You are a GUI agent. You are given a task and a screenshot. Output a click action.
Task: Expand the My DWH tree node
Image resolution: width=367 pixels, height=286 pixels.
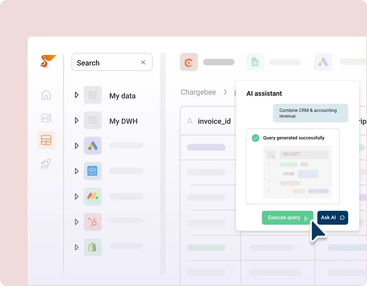(77, 120)
